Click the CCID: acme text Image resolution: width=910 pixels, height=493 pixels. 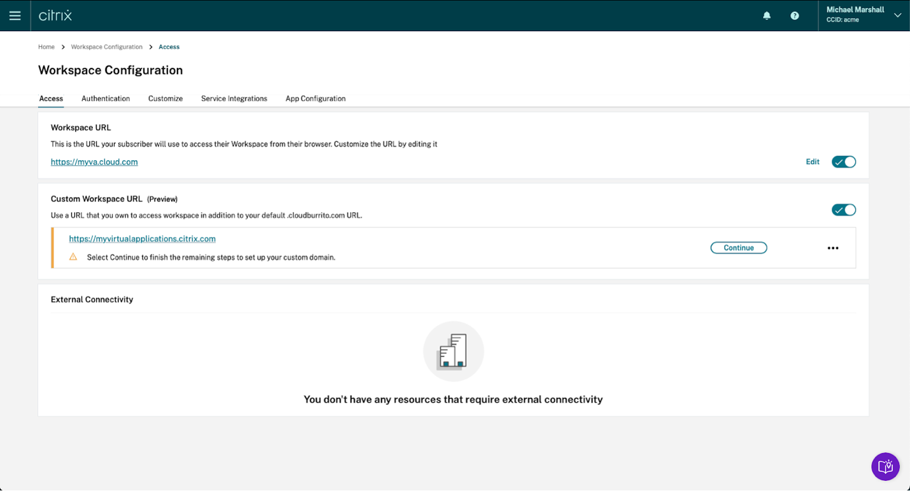tap(843, 20)
